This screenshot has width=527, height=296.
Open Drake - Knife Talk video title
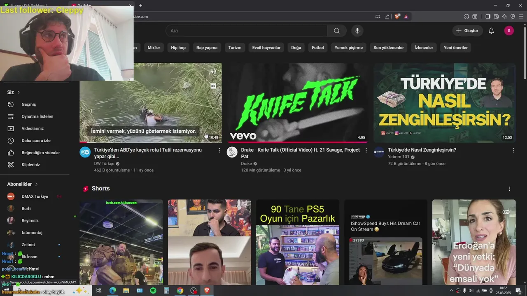click(x=300, y=153)
